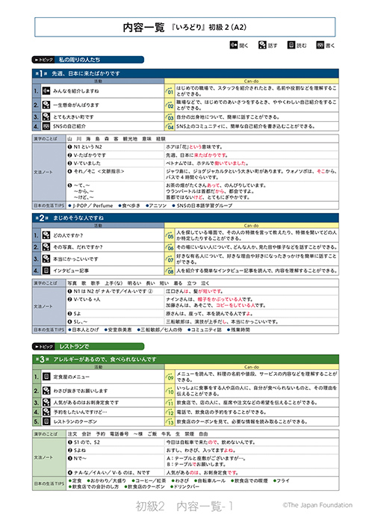Screen dimensions: 369x523
Task: Click the speaking icon beside 人気があるのはお刺身定食です
Action: pyautogui.click(x=46, y=402)
